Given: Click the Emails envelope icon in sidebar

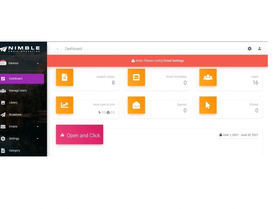Looking at the screenshot, I should [3, 127].
